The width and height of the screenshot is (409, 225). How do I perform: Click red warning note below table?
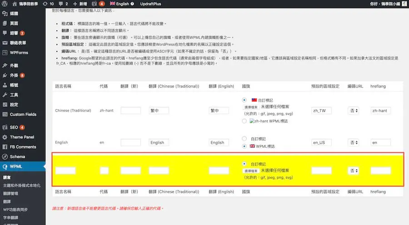107,208
